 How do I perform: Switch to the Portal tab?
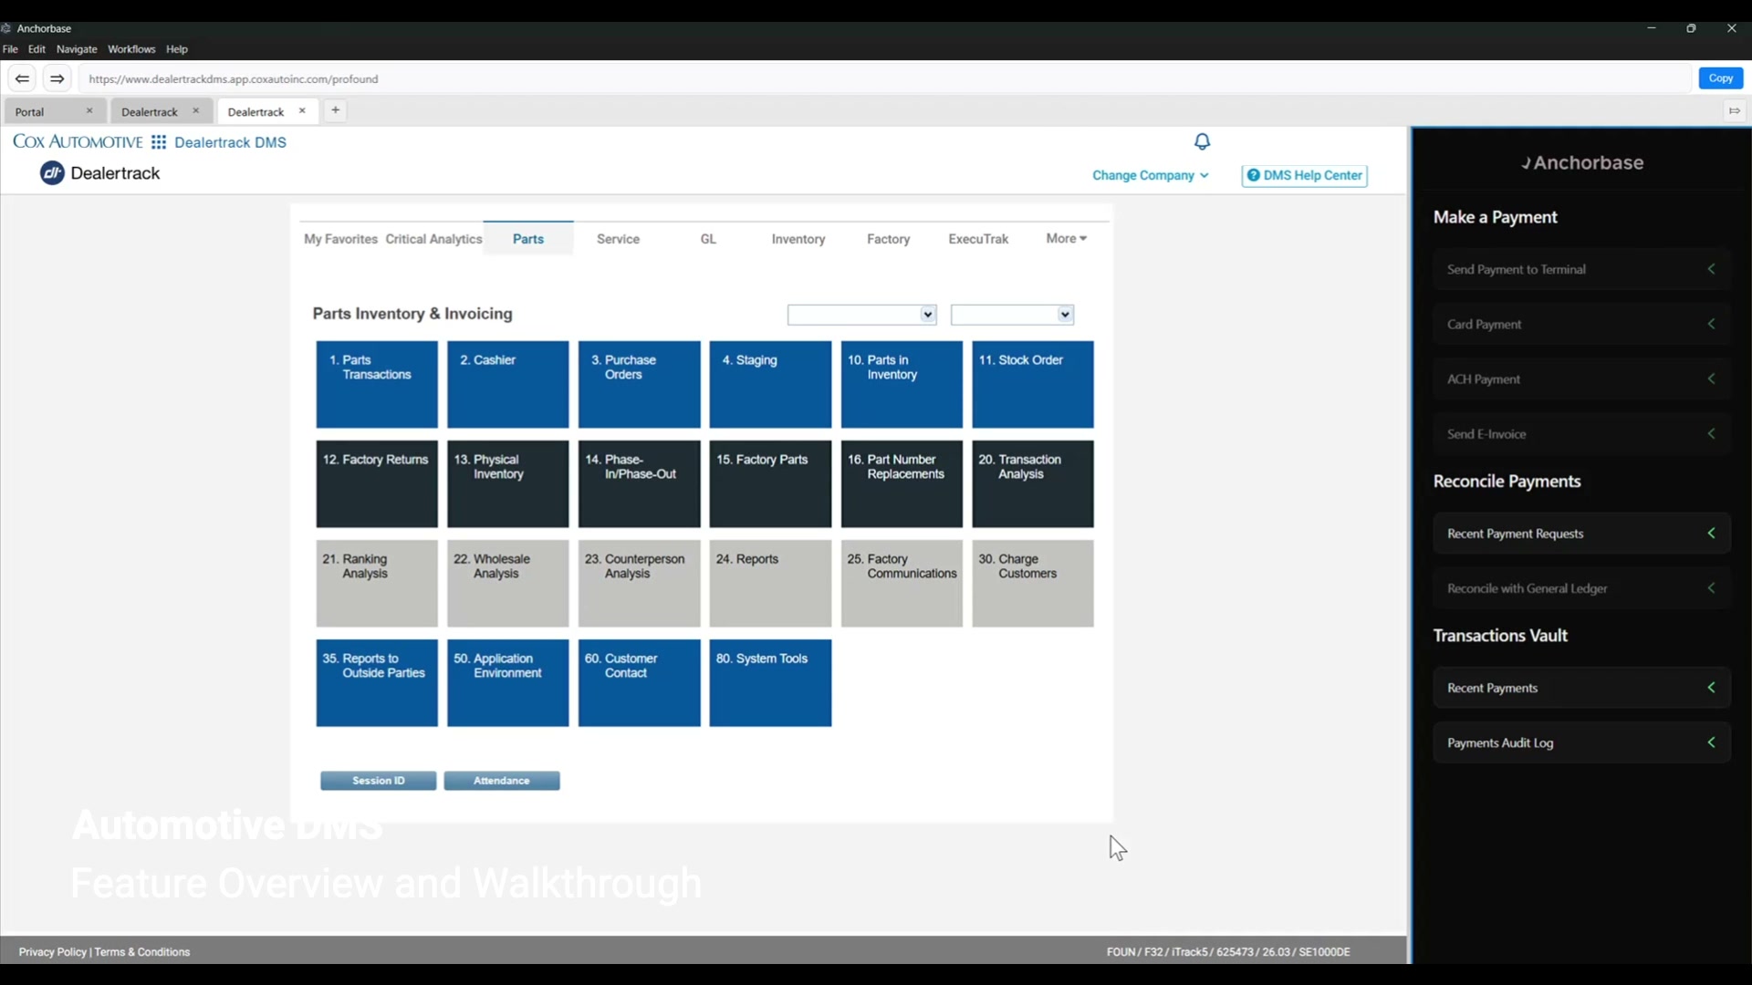pyautogui.click(x=53, y=111)
